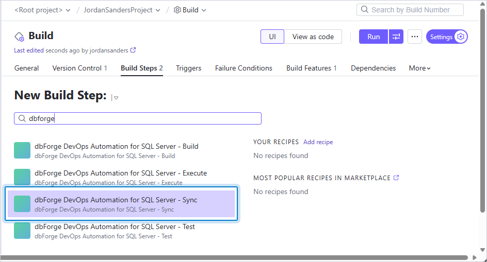Click the external link icon after jordansanders

(133, 50)
